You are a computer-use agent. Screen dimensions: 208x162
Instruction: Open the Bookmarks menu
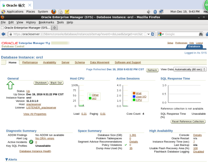point(46,22)
